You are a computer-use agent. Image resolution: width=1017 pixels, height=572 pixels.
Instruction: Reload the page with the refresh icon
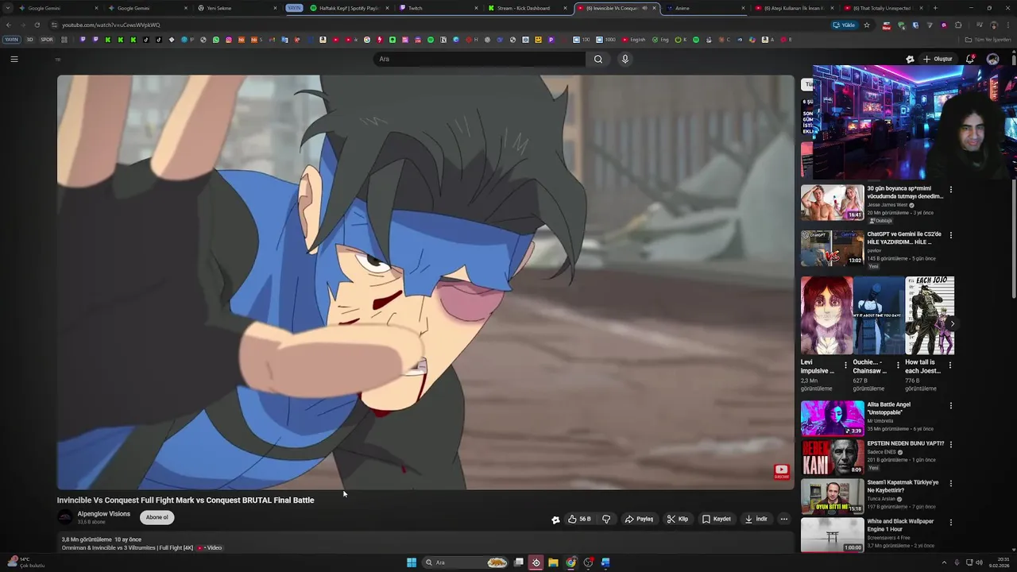coord(37,25)
